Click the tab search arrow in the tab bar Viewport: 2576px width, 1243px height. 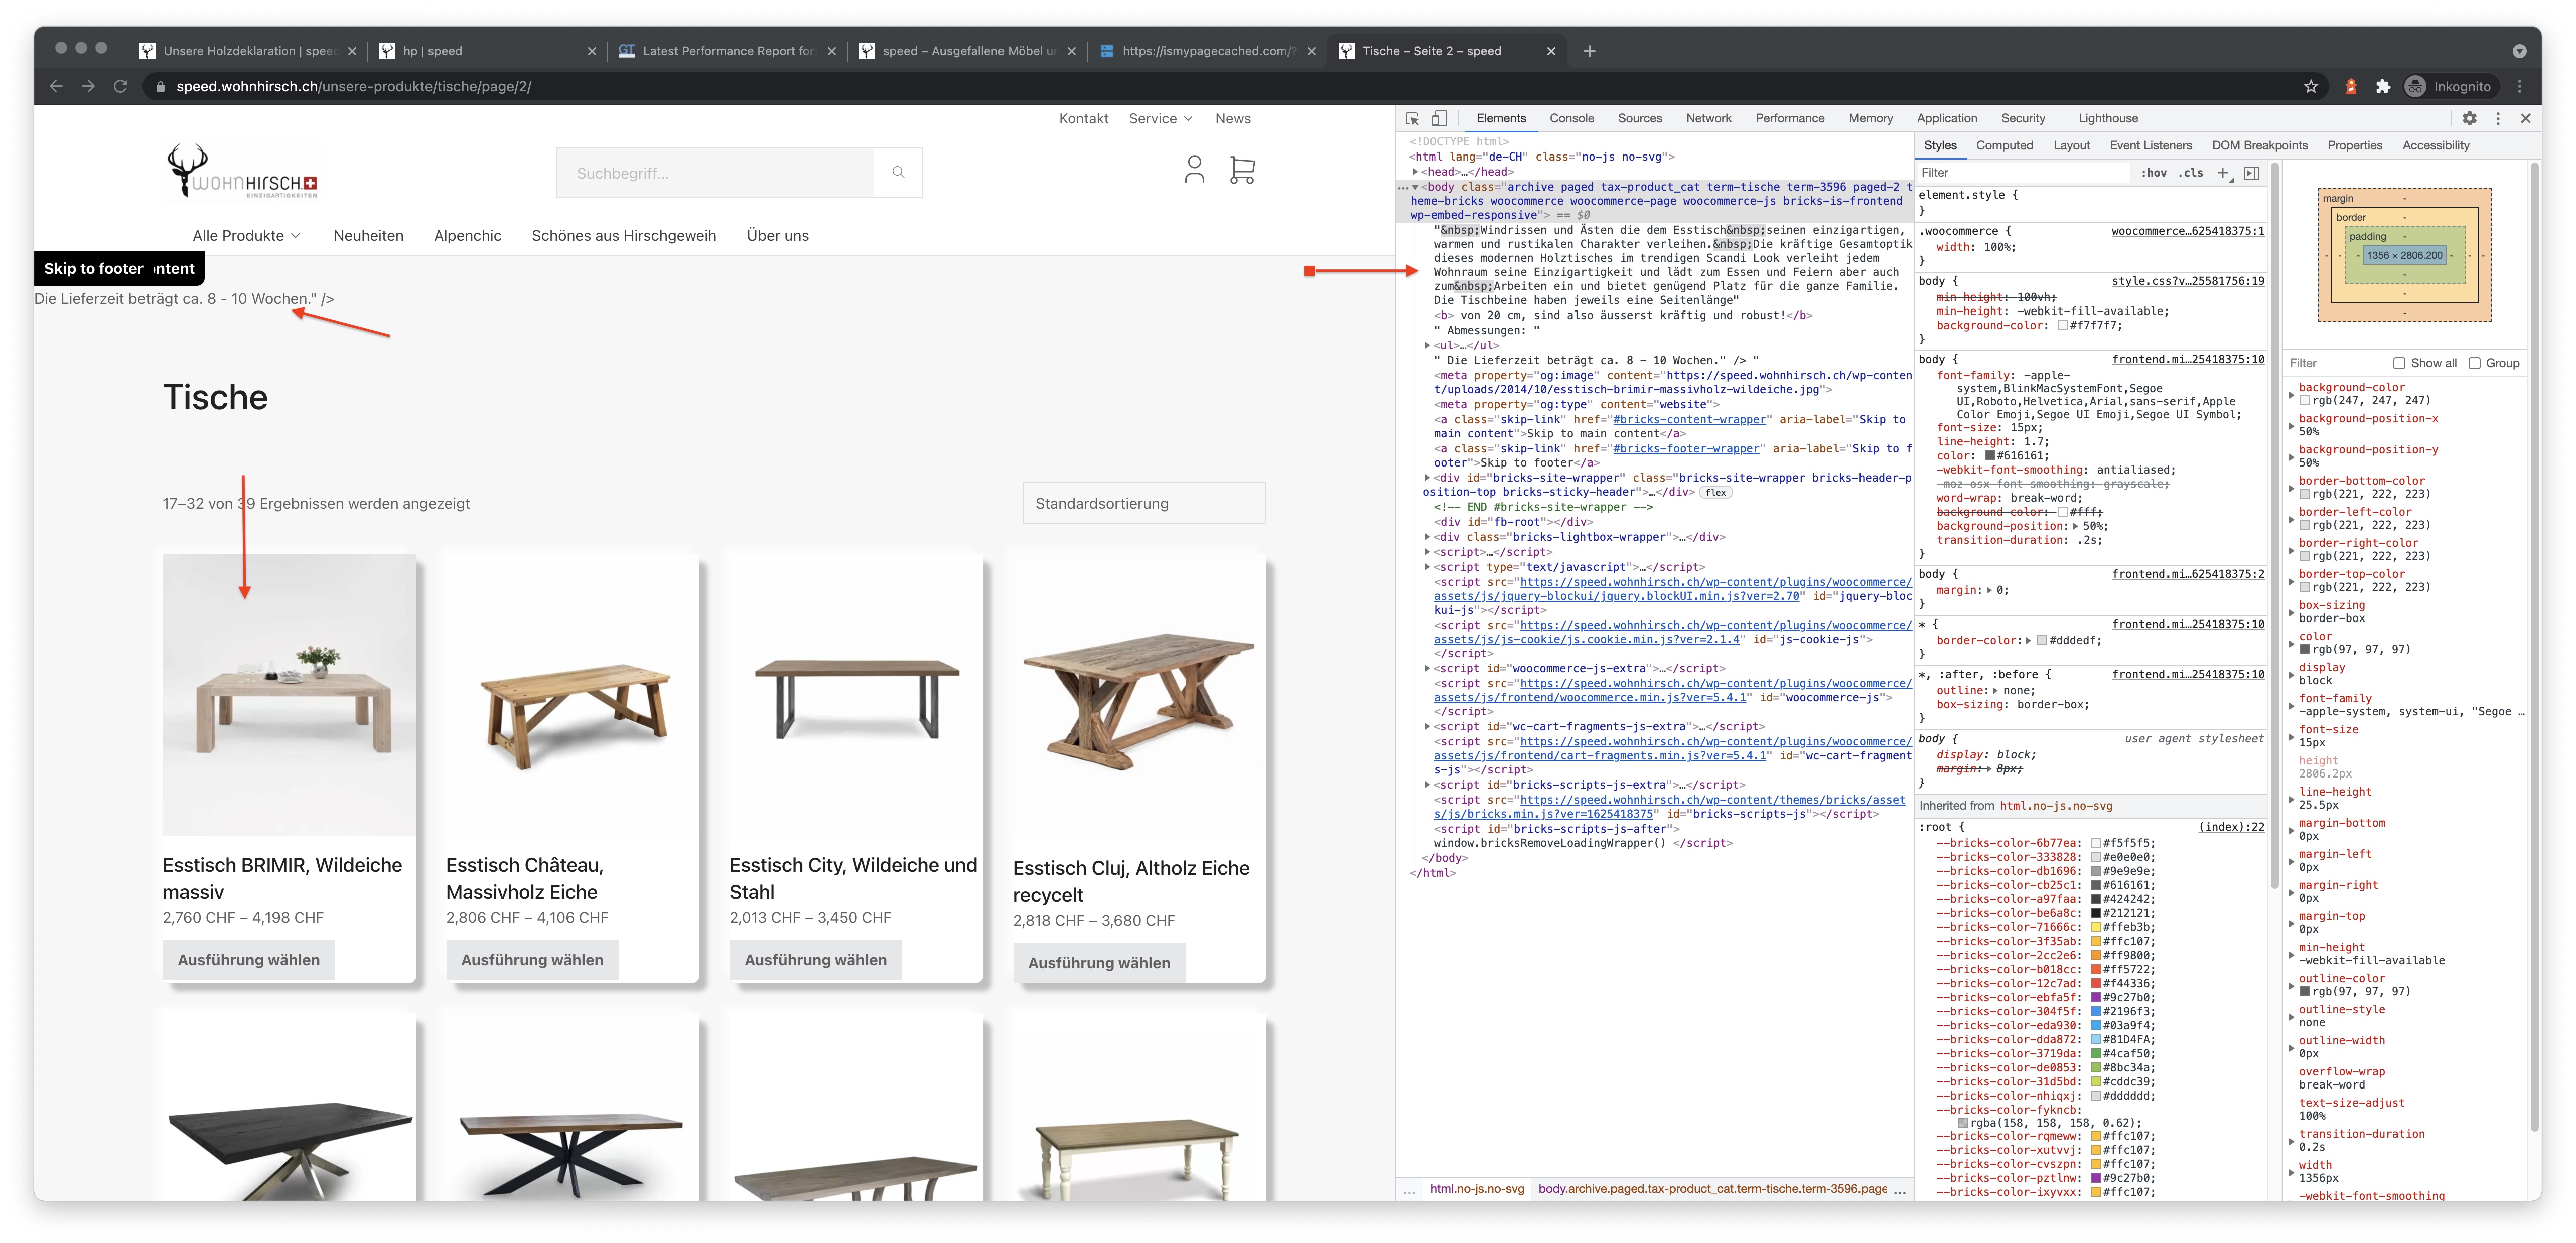point(2519,51)
